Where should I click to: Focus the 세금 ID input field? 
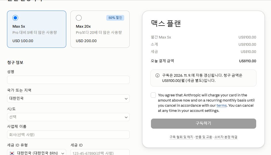pos(100,152)
